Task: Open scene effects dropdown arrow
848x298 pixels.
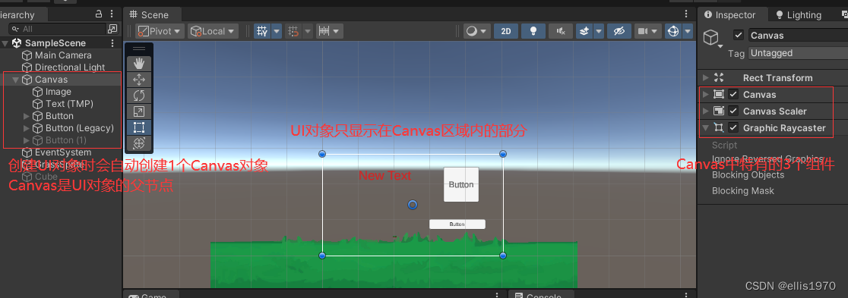Action: click(x=599, y=31)
